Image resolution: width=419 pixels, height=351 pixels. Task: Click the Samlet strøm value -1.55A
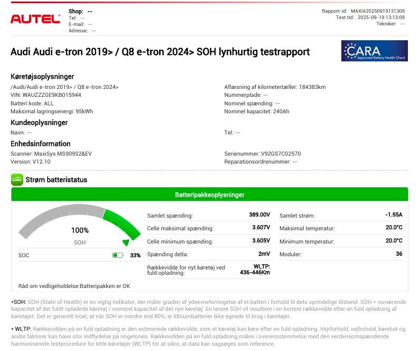click(x=394, y=215)
